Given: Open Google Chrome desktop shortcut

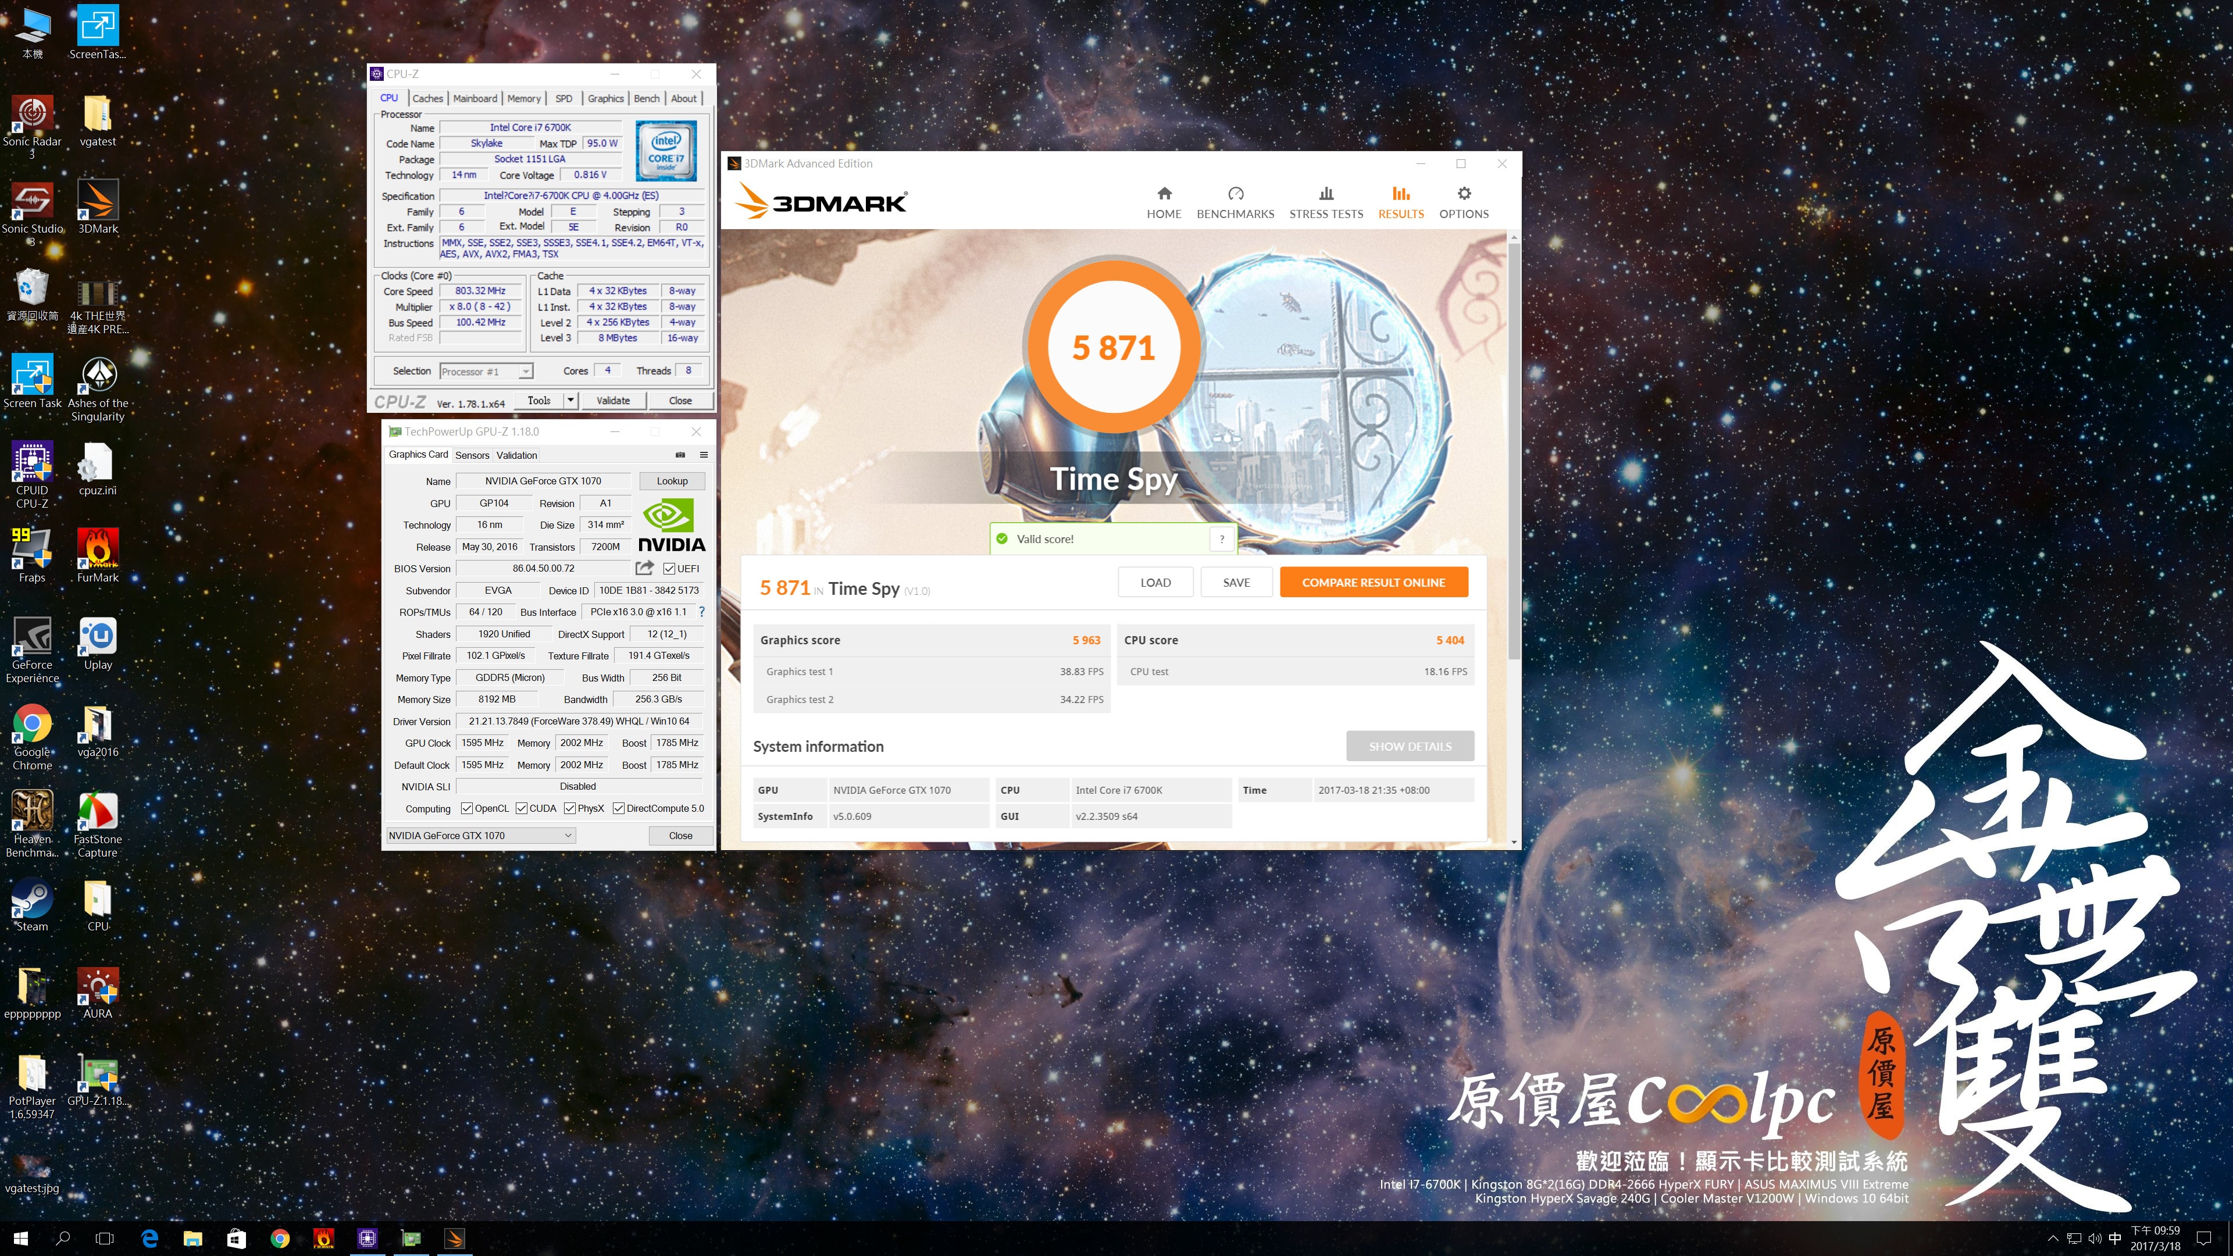Looking at the screenshot, I should click(32, 738).
